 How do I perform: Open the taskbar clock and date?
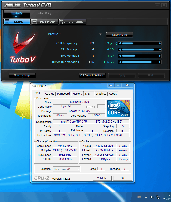[x=167, y=197]
